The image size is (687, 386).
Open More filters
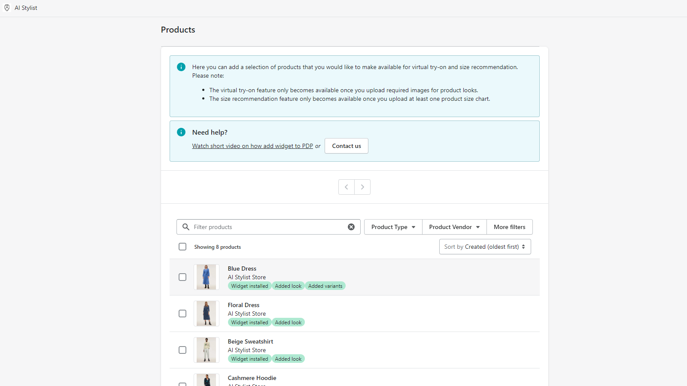tap(509, 227)
